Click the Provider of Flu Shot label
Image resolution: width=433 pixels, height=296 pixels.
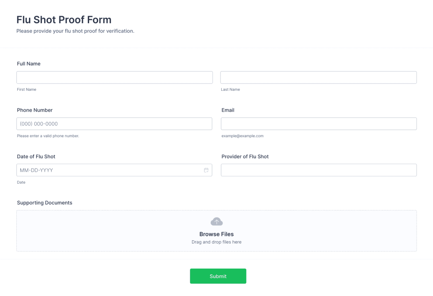245,156
